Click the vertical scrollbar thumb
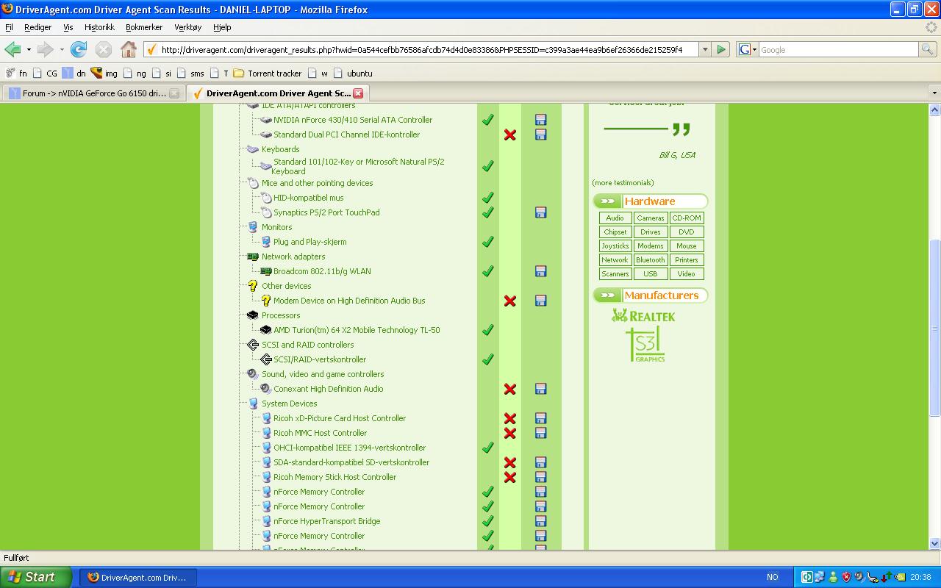 935,328
